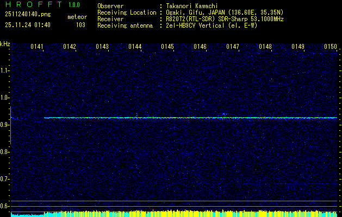Click the 0146 time marker
The width and height of the screenshot is (342, 217).
(x=200, y=47)
